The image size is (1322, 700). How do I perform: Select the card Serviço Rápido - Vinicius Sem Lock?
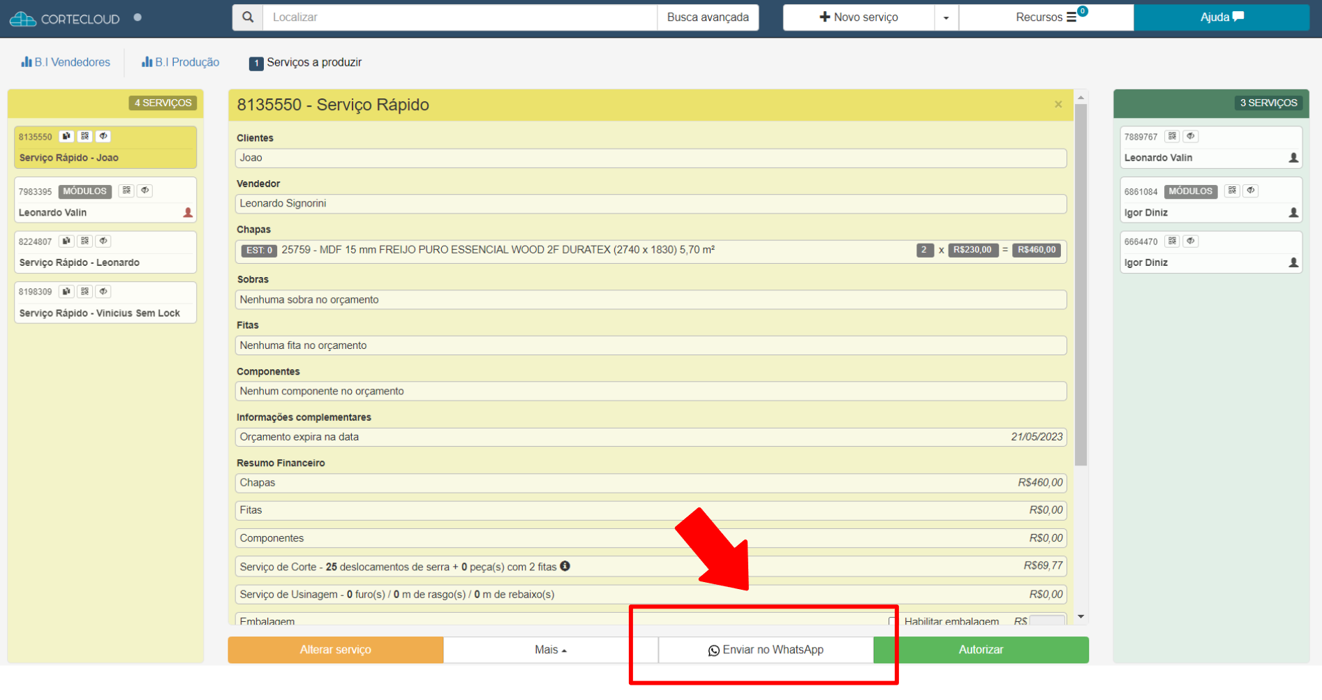105,302
